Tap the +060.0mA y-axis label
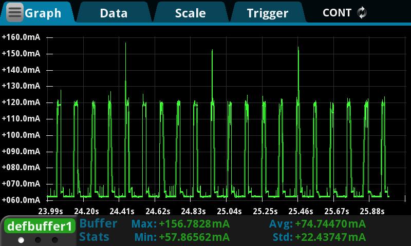The height and width of the screenshot is (246, 411). (x=21, y=200)
